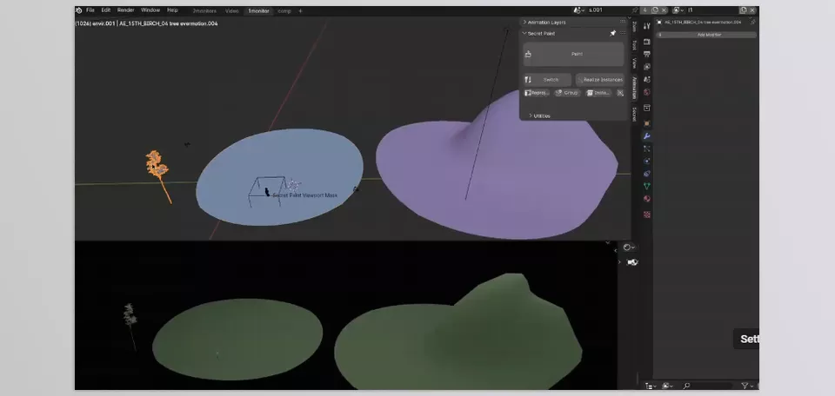Click the Delete button in Secret Paint
The image size is (835, 396).
point(598,93)
